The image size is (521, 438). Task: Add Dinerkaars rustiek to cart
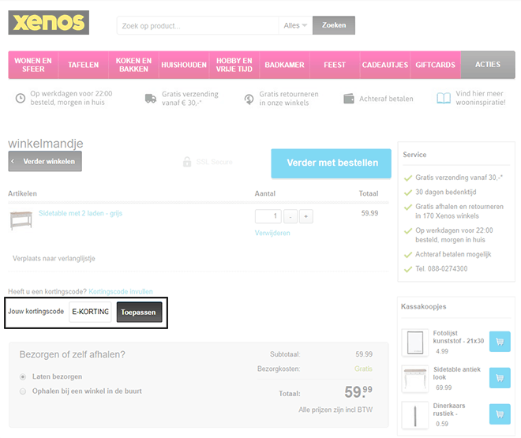pos(500,414)
